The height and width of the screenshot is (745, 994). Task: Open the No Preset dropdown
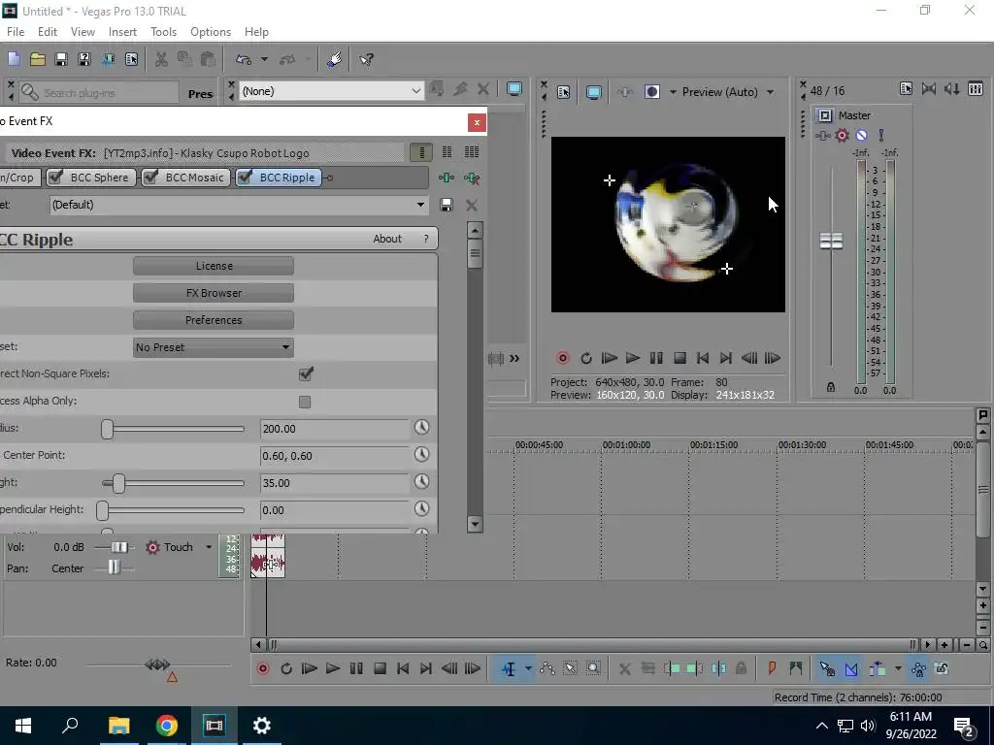click(x=214, y=347)
